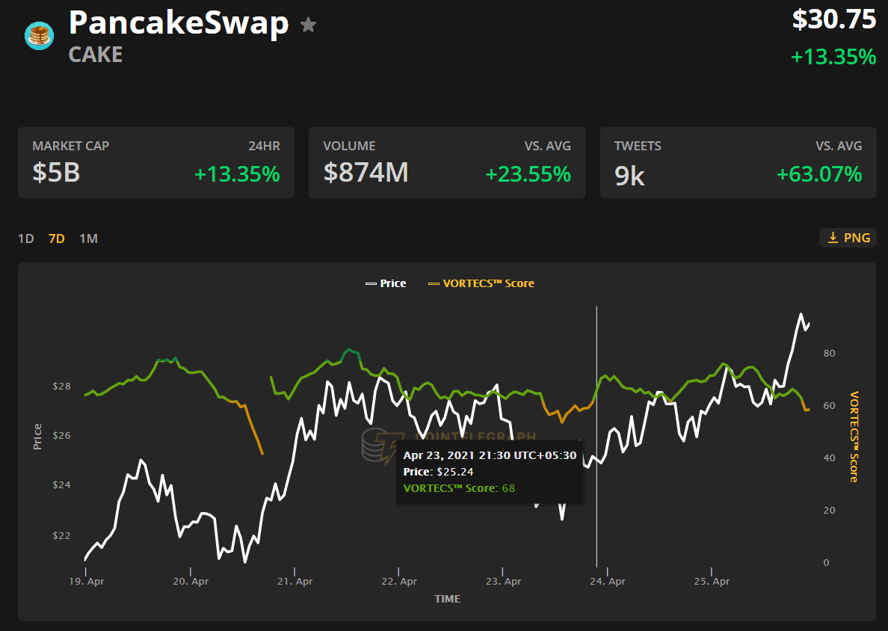Viewport: 888px width, 631px height.
Task: Open the Market Cap stat card
Action: click(156, 162)
